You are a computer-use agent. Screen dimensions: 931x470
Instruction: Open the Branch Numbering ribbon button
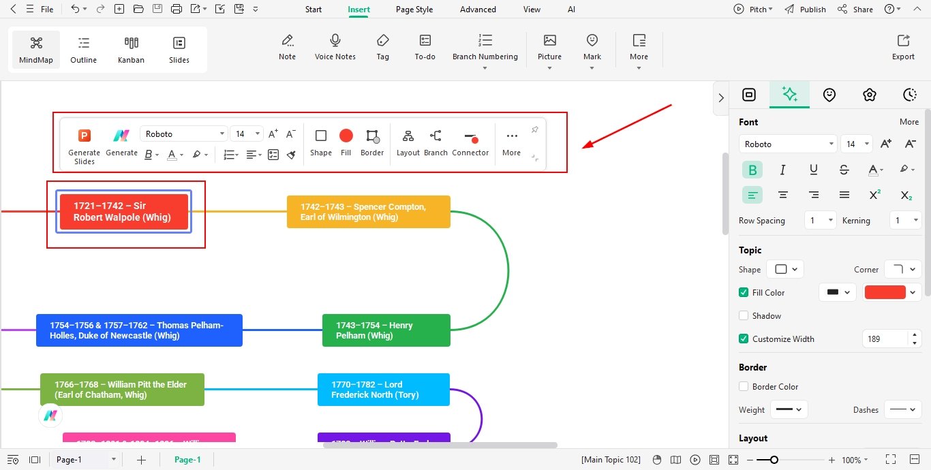[x=485, y=50]
